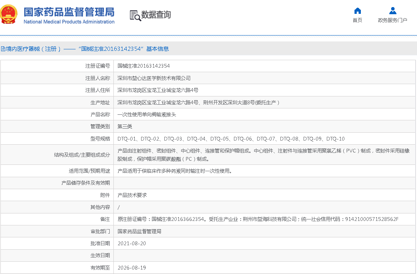Select 一次性使用单向阀输液接头 product name

pos(147,114)
